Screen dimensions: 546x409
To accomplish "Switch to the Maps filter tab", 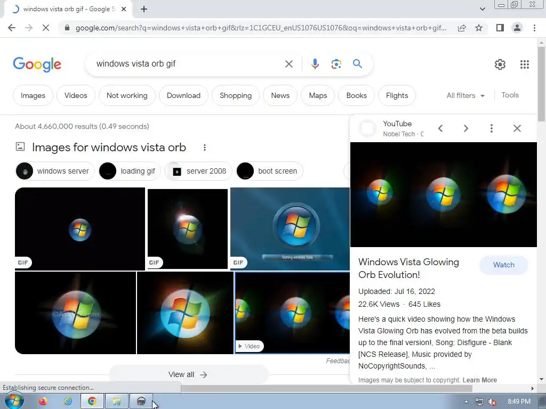I will pos(318,95).
